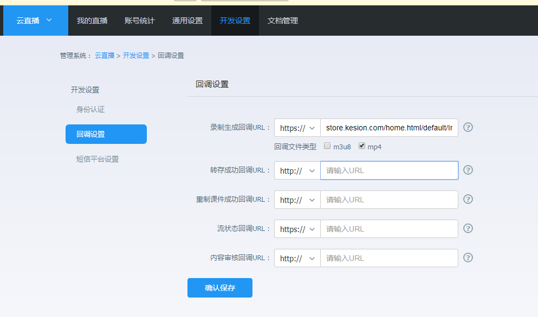
Task: Click help icon next to 内容审核回调URL
Action: point(468,258)
